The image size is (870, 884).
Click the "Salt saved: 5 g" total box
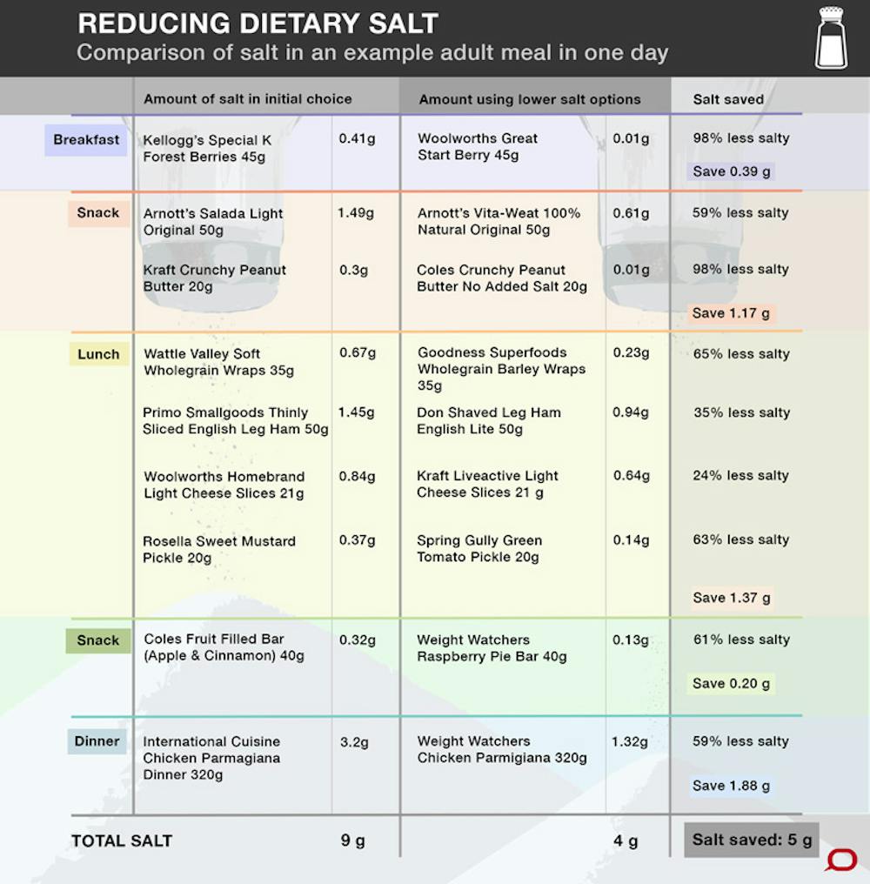(x=752, y=840)
